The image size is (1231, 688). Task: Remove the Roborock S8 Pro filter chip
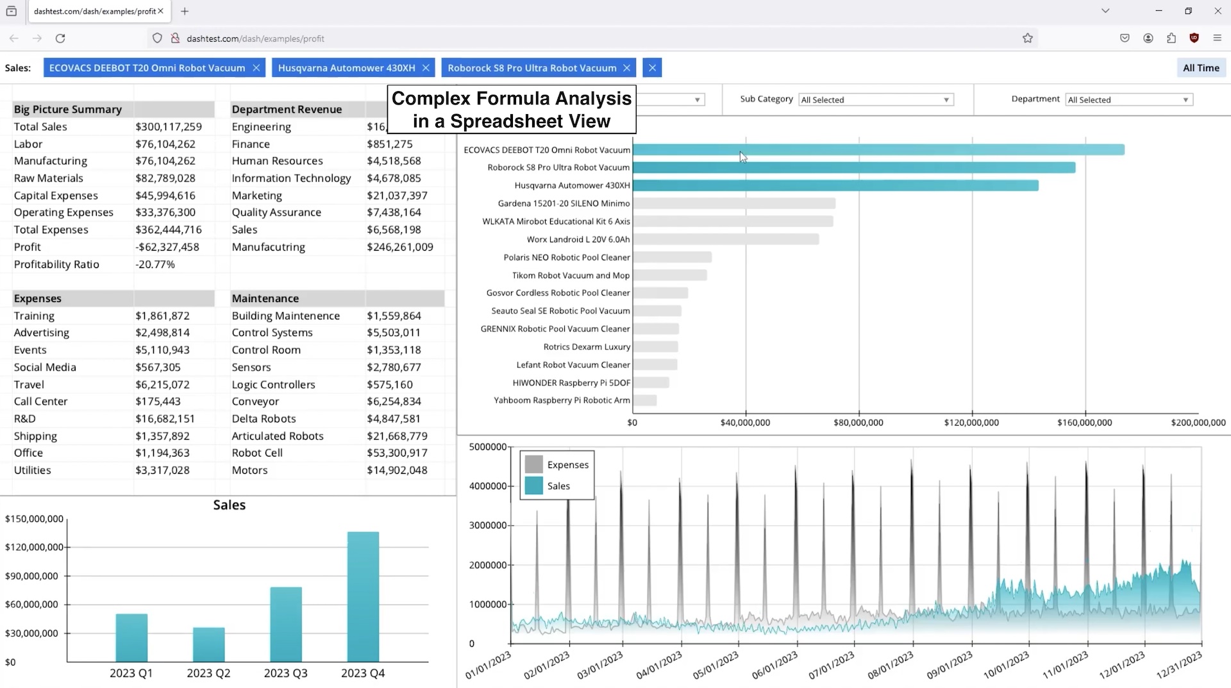(x=627, y=67)
